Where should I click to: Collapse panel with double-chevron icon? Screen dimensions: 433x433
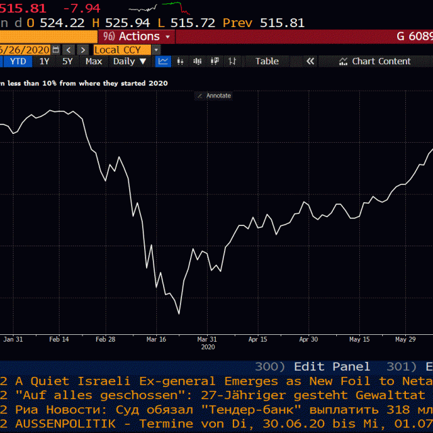[x=310, y=62]
